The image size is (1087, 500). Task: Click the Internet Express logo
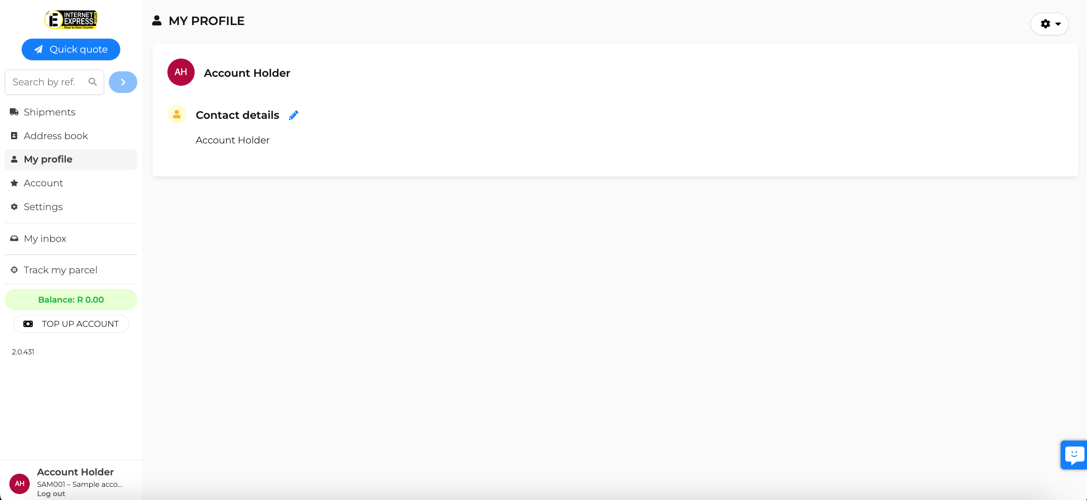click(71, 20)
